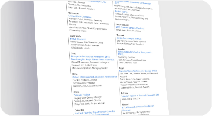This screenshot has width=212, height=116.
Task: Click the Estonia country heading
Action: [124, 93]
